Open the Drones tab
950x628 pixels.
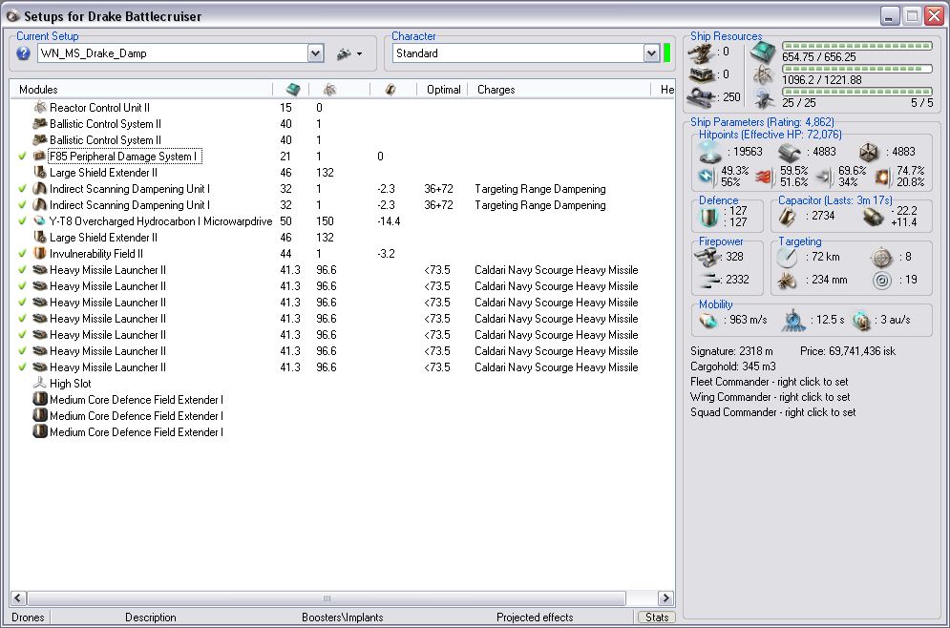point(28,618)
